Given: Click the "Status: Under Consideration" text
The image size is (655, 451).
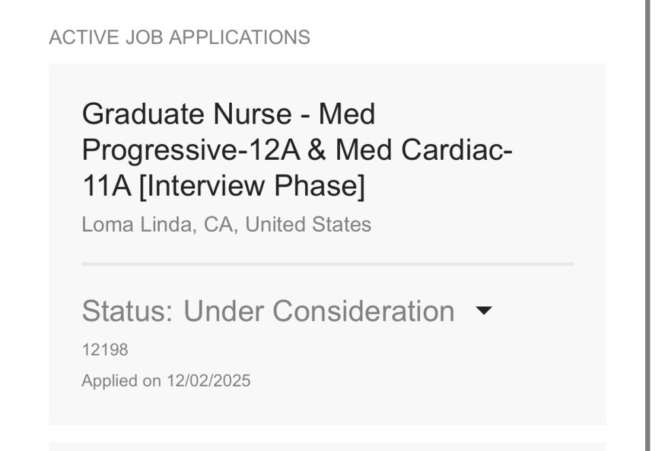Looking at the screenshot, I should click(268, 311).
